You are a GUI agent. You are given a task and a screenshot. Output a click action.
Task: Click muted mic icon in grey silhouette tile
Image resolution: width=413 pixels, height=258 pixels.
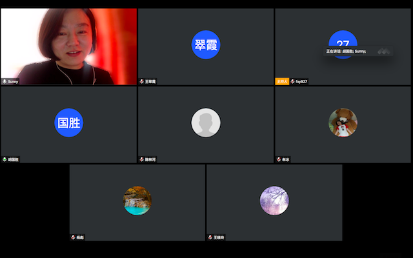142,159
